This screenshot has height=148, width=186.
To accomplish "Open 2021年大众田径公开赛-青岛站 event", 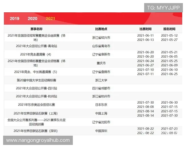I will (x=36, y=46).
